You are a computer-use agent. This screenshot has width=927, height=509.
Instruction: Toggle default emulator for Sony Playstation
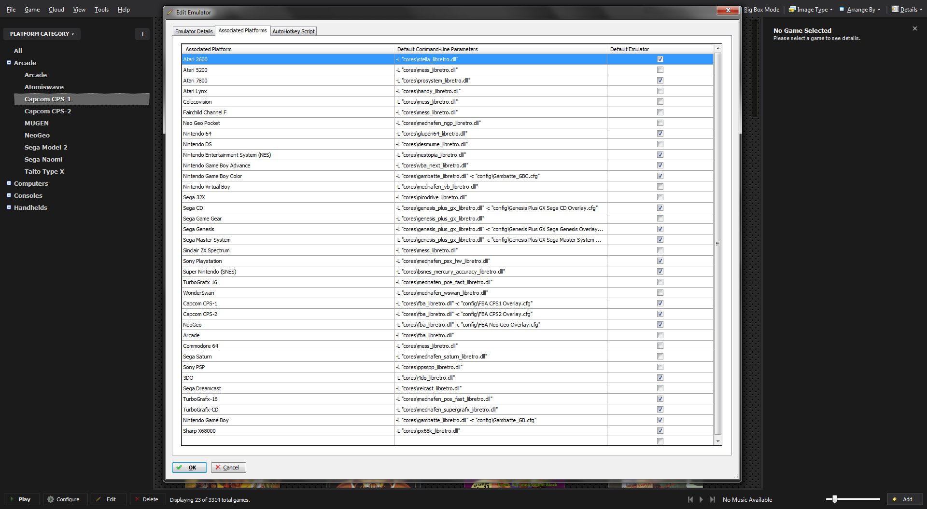(660, 261)
